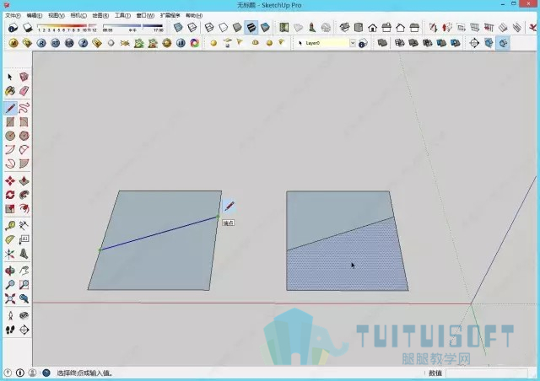Select the Rotated Rectangle tool
The image size is (540, 381).
24,122
